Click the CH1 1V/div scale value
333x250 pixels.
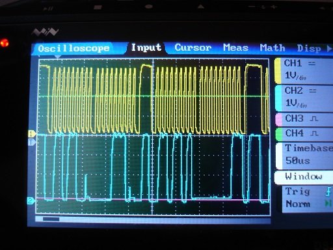pyautogui.click(x=295, y=76)
